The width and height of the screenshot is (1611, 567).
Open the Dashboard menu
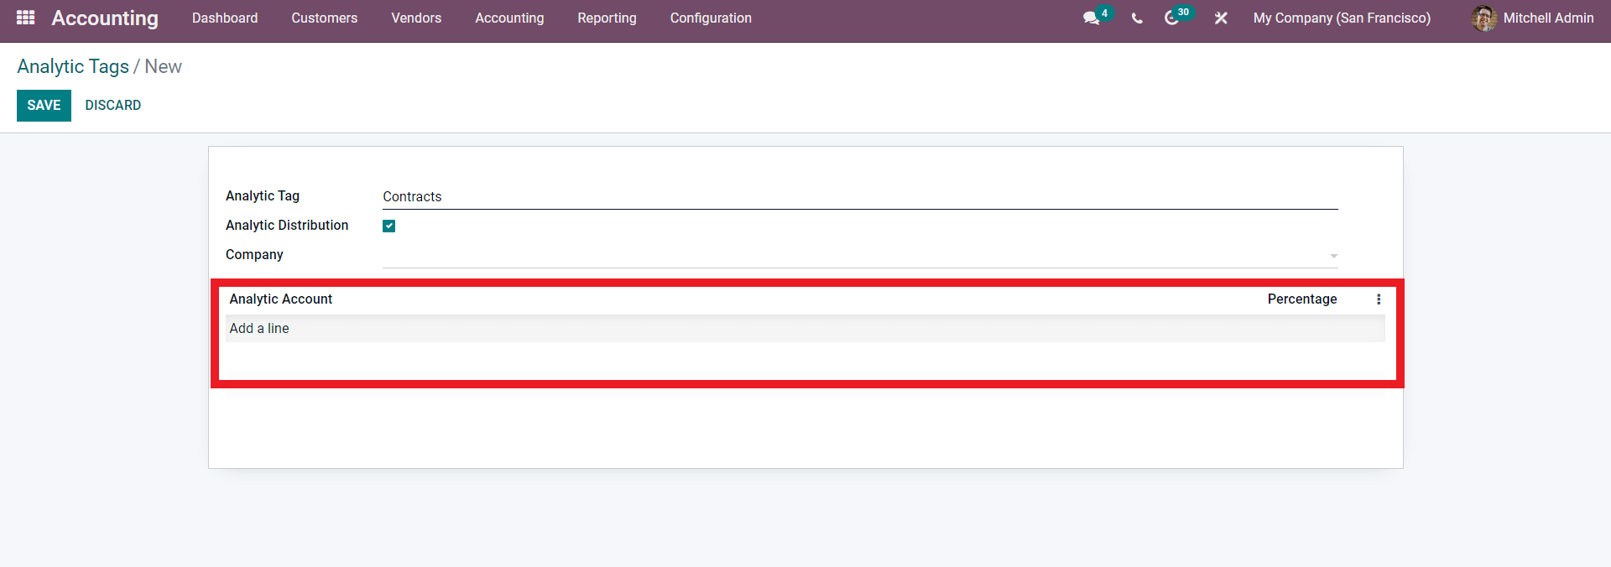pyautogui.click(x=225, y=18)
